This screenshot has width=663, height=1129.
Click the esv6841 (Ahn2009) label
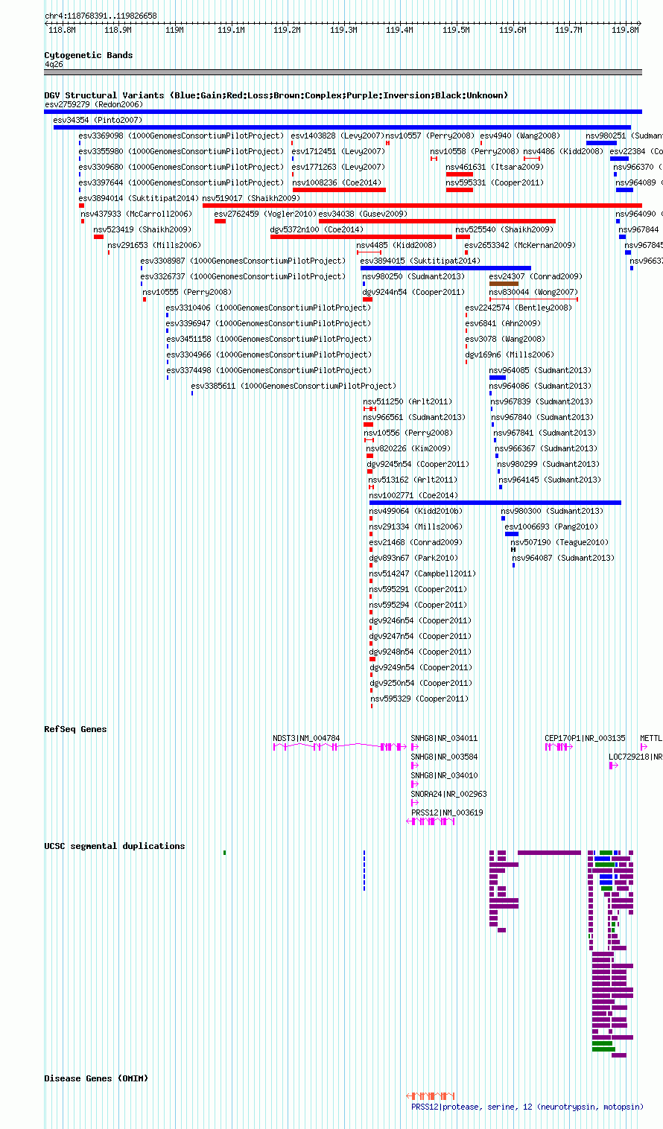tap(504, 323)
